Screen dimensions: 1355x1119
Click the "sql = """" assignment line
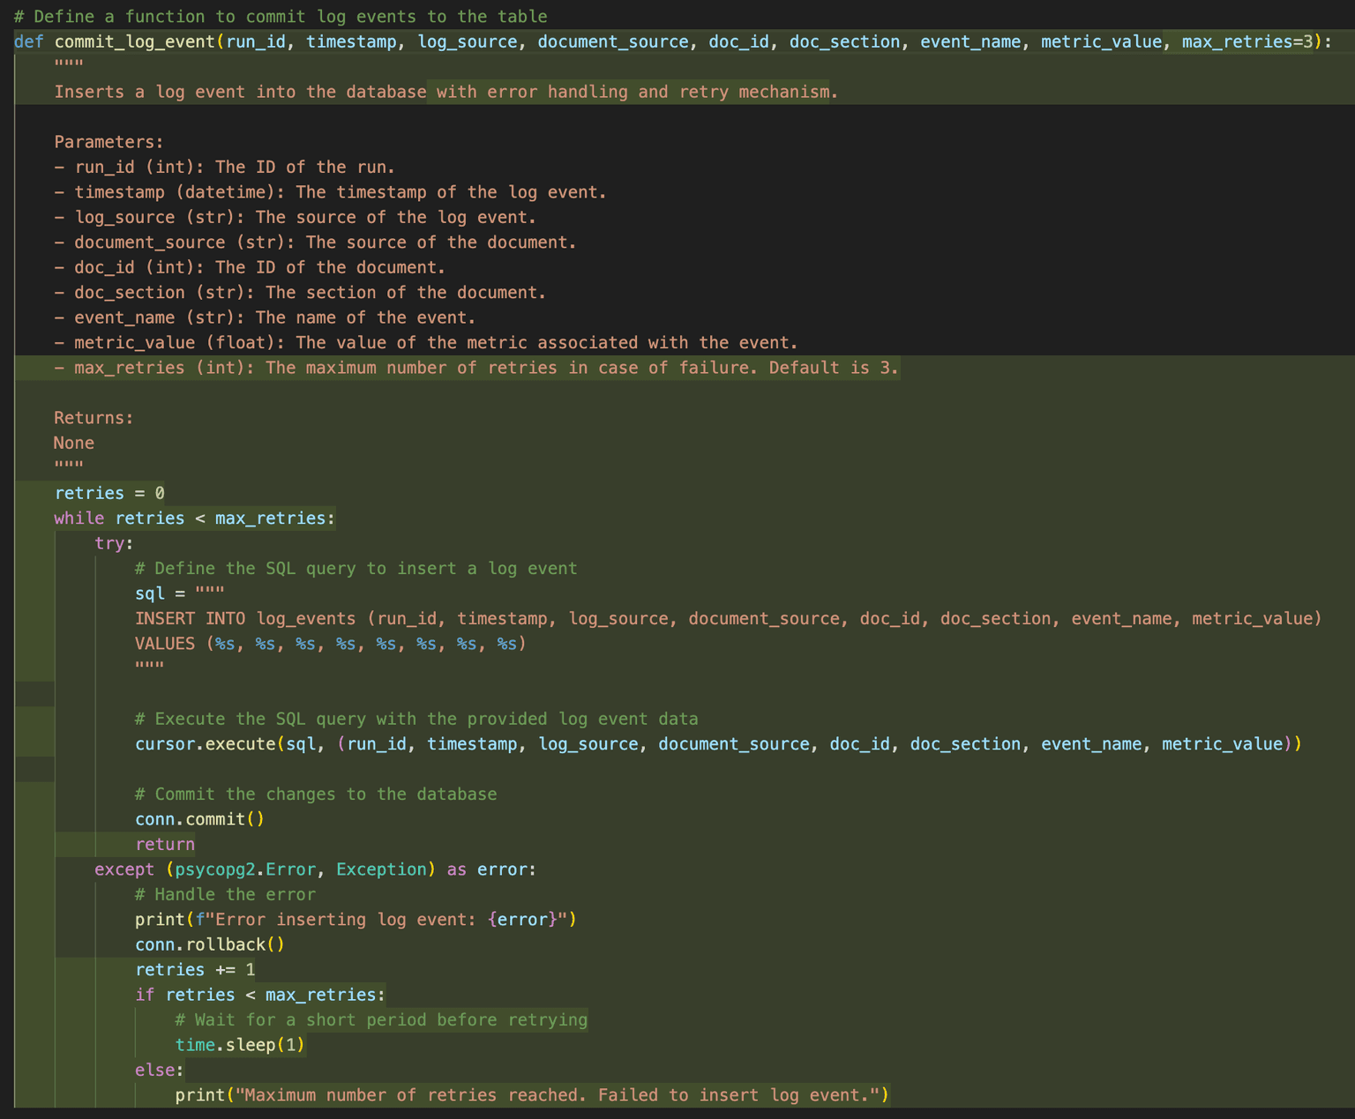coord(180,593)
